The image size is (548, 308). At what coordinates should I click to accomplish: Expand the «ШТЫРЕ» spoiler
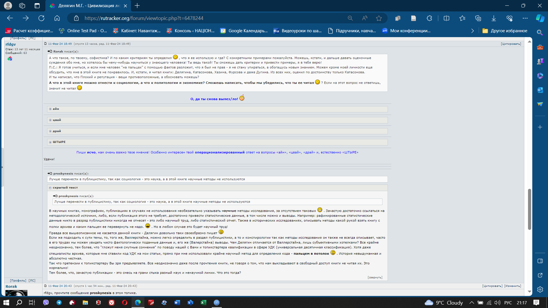pos(59,142)
